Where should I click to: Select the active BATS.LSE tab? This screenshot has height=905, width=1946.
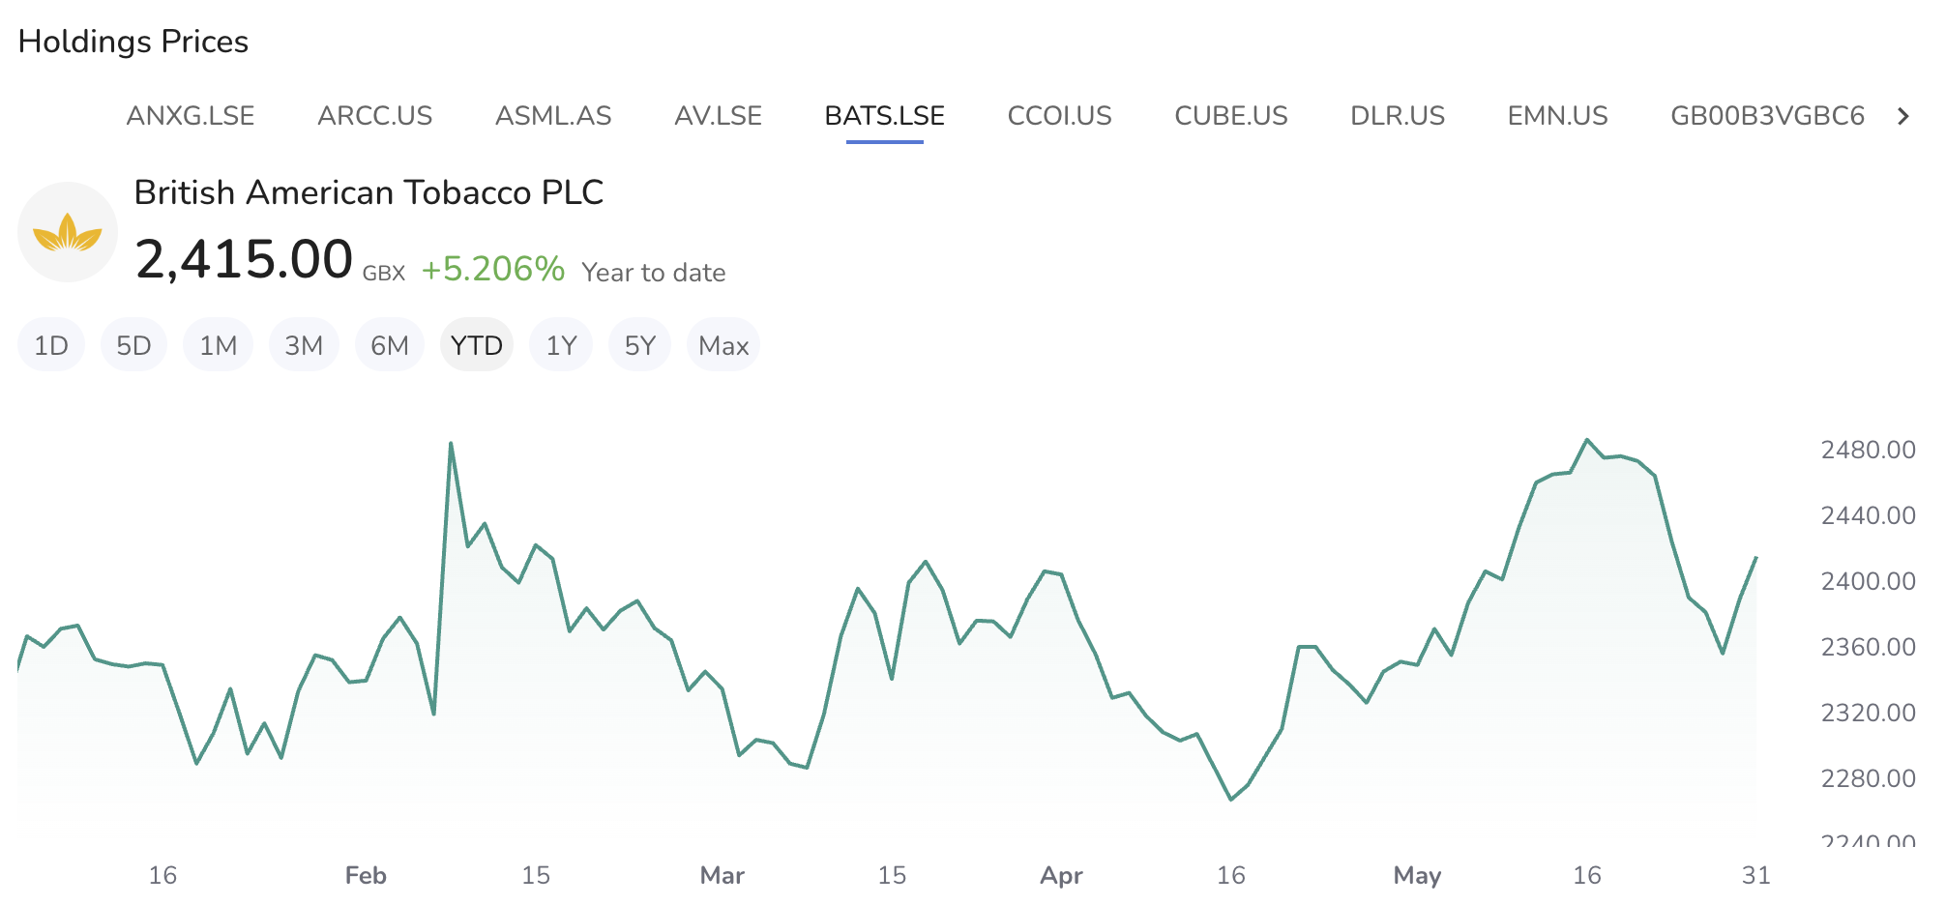[x=885, y=116]
